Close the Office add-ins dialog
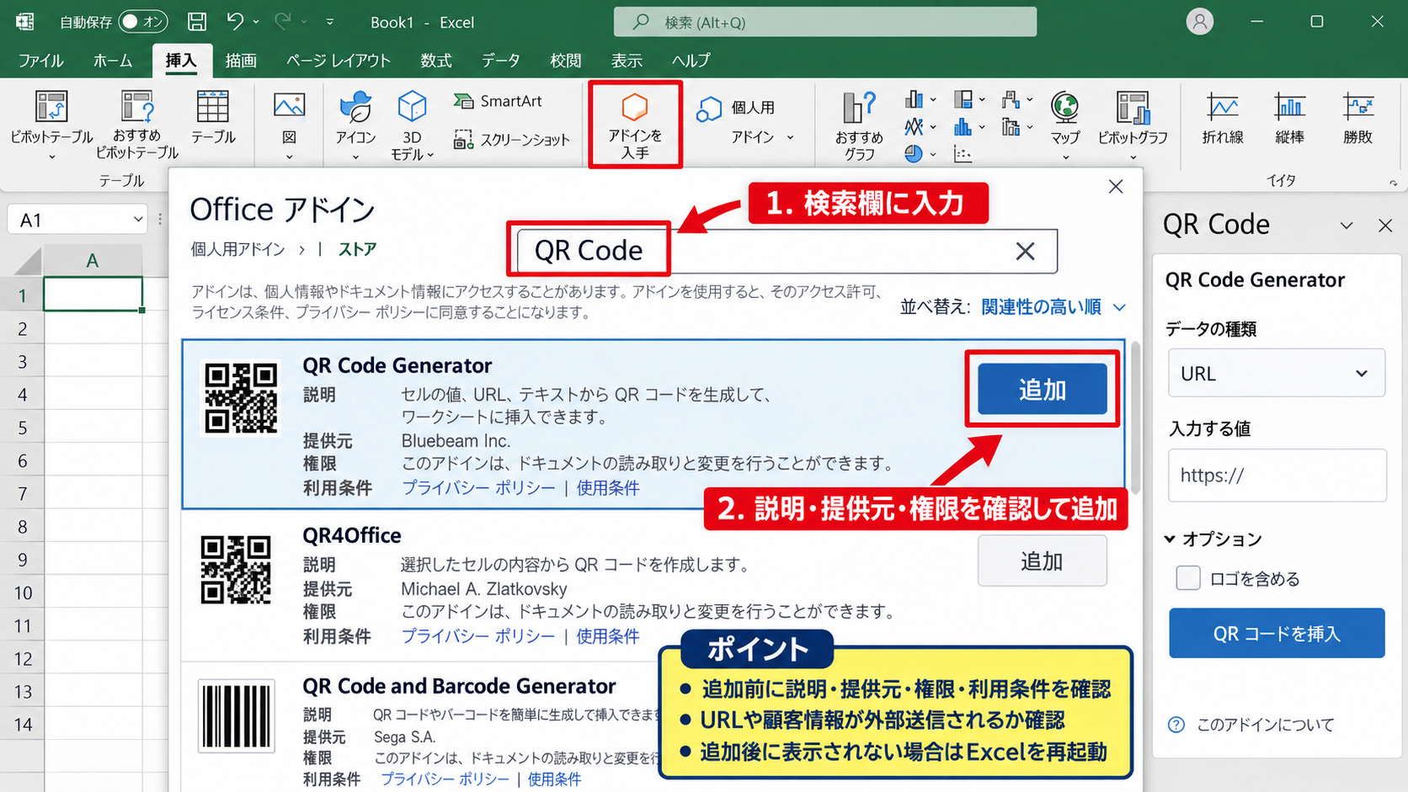The width and height of the screenshot is (1408, 792). coord(1116,187)
